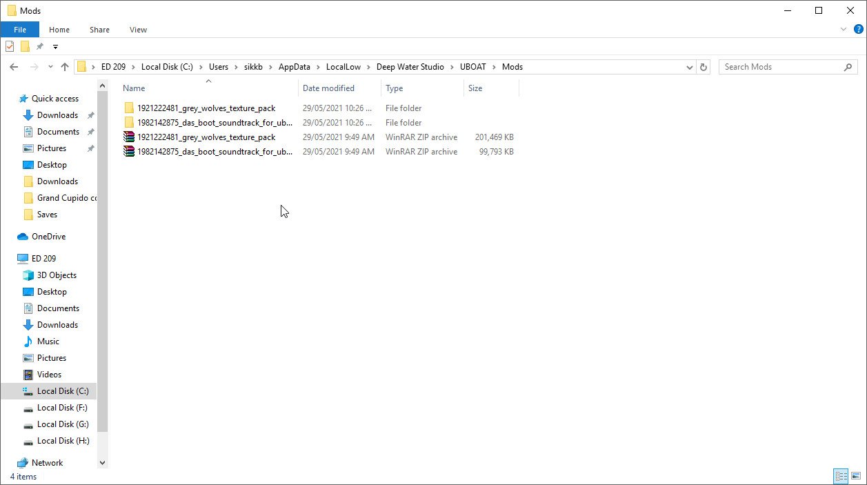Viewport: 867px width, 485px height.
Task: Switch to Details view layout icon
Action: tap(841, 476)
